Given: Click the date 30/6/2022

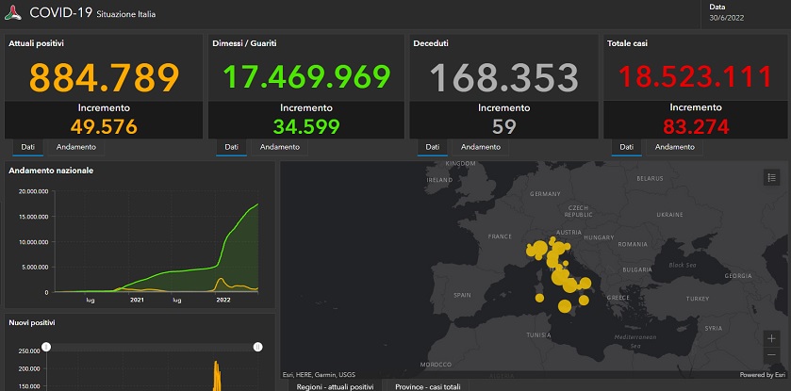Looking at the screenshot, I should [x=727, y=18].
